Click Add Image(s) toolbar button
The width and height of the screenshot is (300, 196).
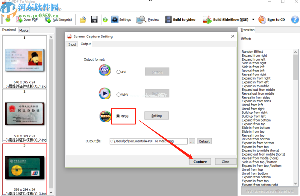(48, 20)
